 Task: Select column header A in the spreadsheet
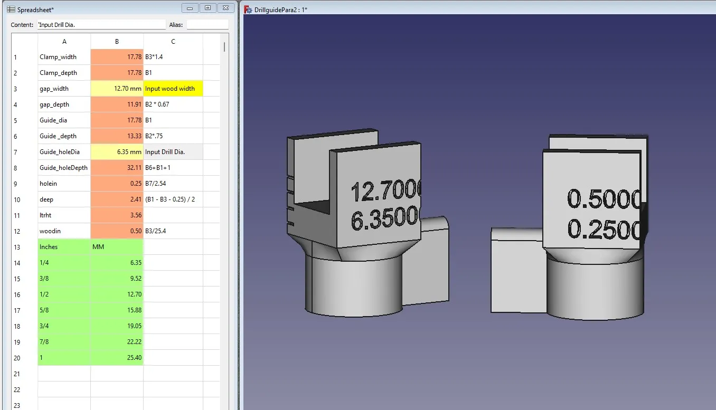click(x=64, y=41)
